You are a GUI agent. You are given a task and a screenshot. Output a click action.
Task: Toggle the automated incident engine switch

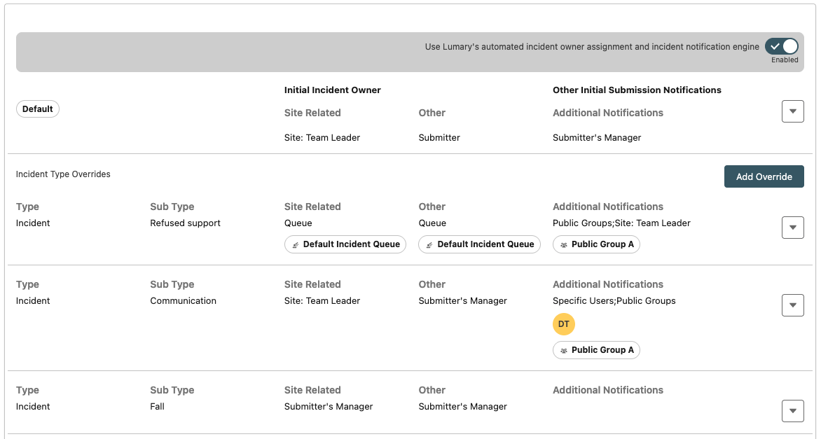point(781,47)
